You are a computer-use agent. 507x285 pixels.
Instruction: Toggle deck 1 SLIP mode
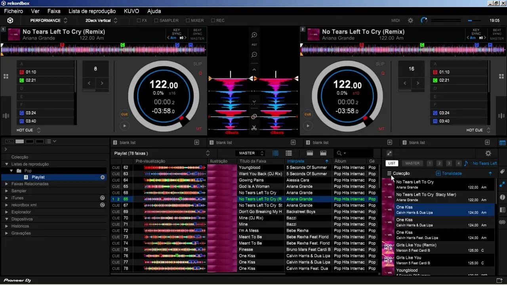pos(197,64)
